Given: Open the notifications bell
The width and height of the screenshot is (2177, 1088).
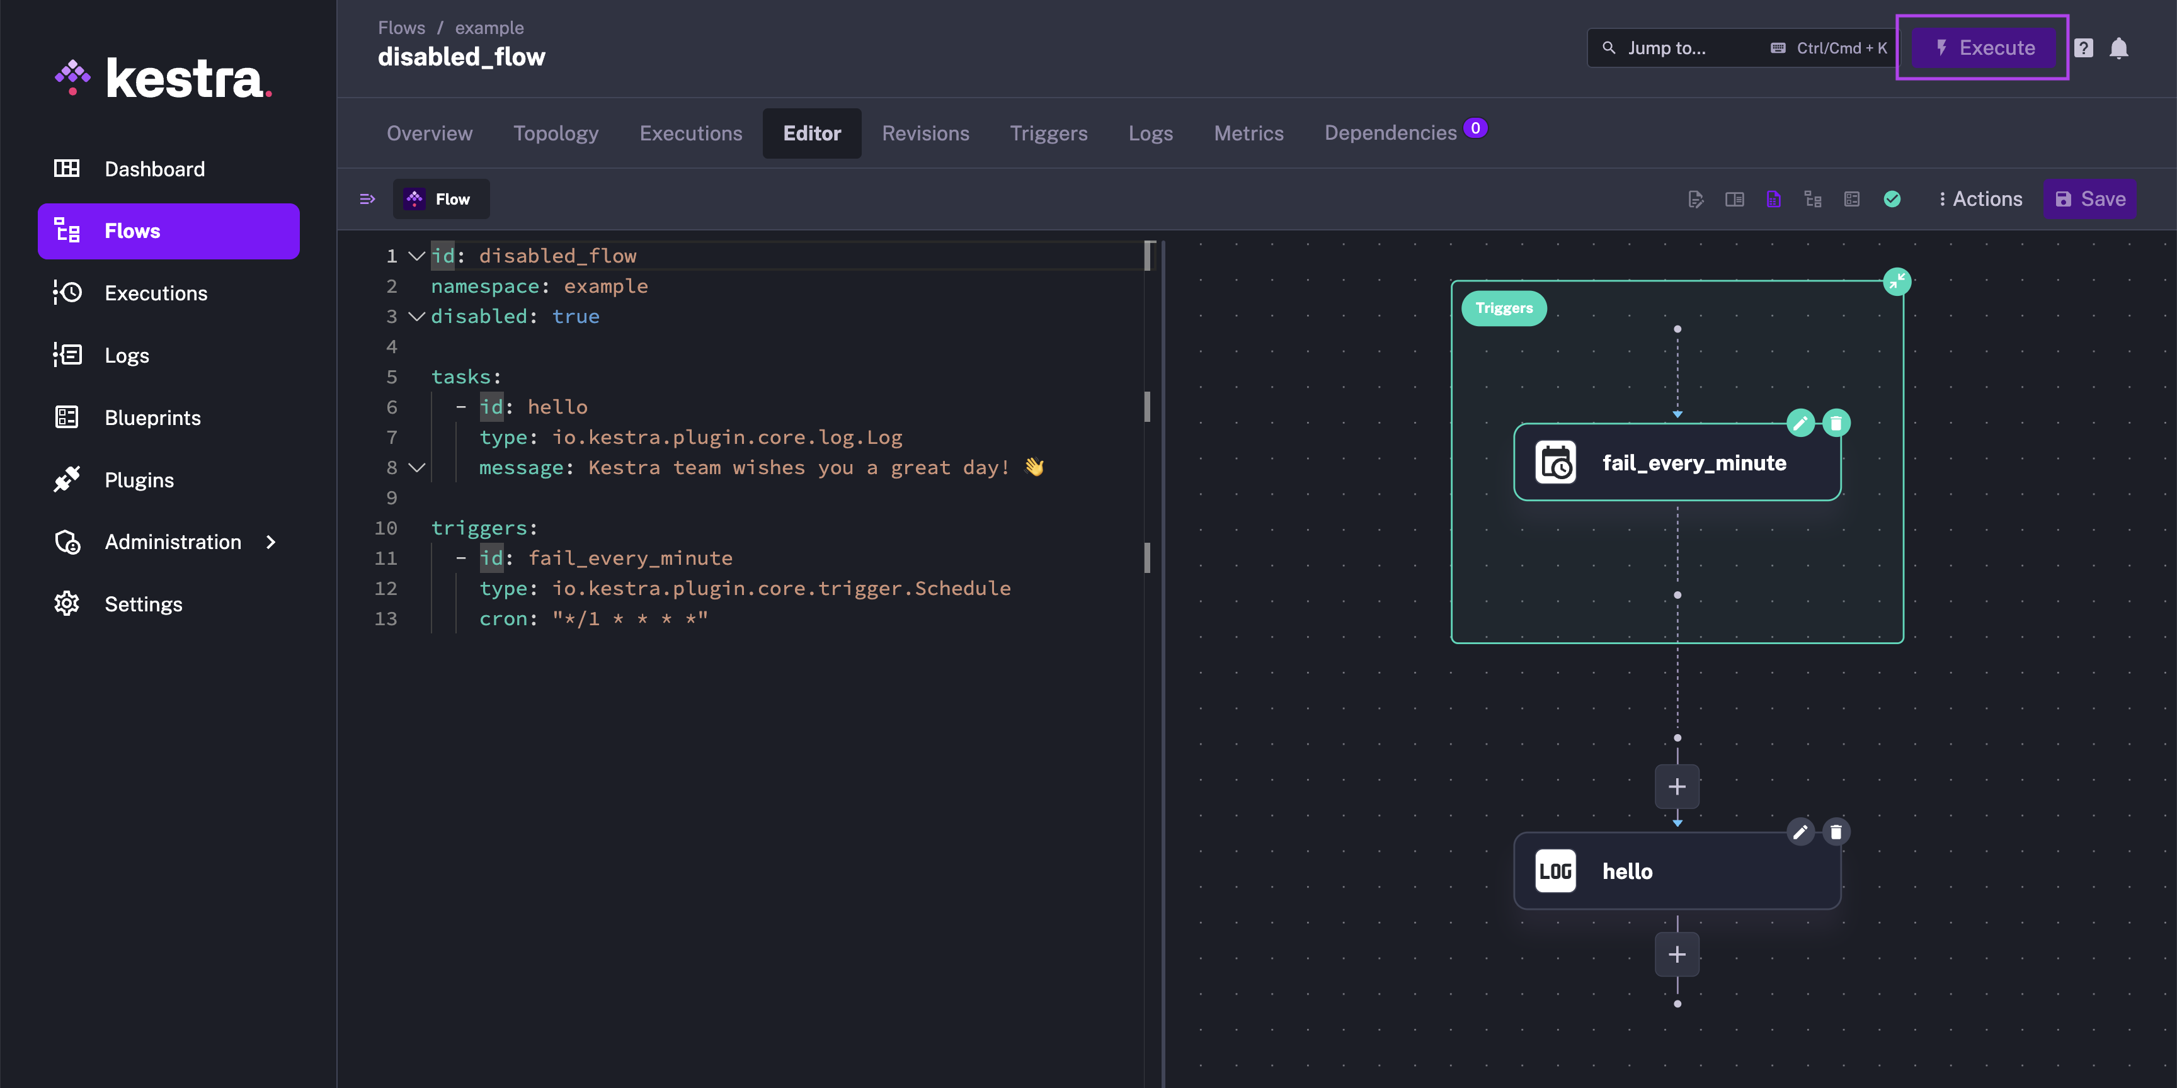Looking at the screenshot, I should click(2118, 48).
